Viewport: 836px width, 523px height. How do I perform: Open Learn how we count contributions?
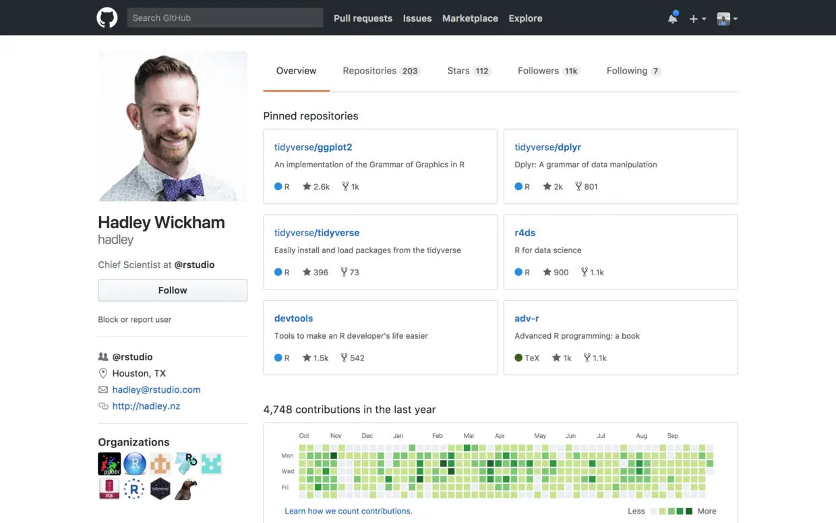tap(348, 511)
